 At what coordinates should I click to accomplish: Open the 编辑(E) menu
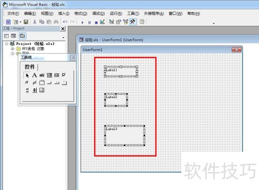coord(30,13)
